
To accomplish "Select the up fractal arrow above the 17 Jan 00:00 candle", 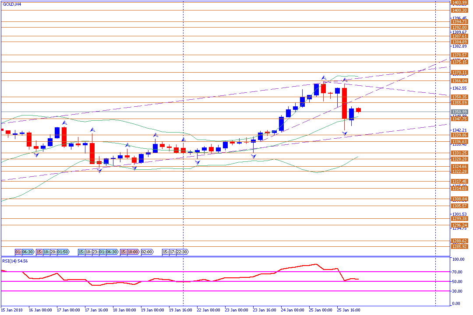I will click(64, 122).
